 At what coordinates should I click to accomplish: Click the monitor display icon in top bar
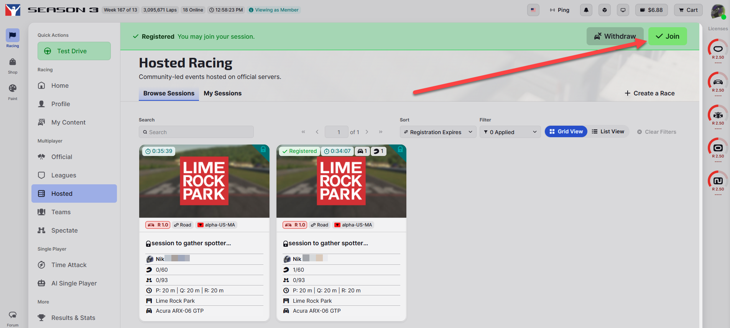point(623,10)
